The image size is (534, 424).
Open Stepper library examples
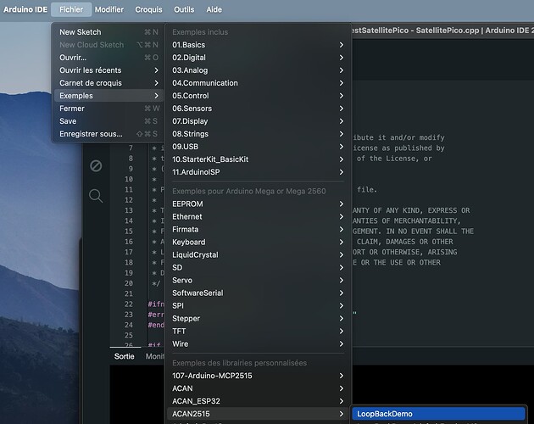259,318
